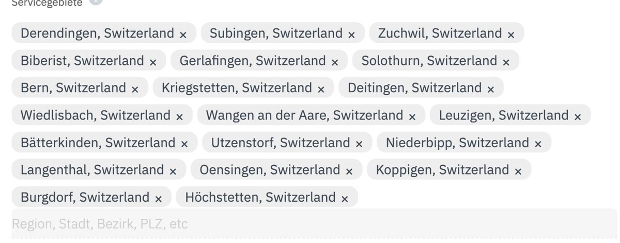The width and height of the screenshot is (620, 243).
Task: Click the x on Bern, Switzerland
Action: [x=135, y=89]
